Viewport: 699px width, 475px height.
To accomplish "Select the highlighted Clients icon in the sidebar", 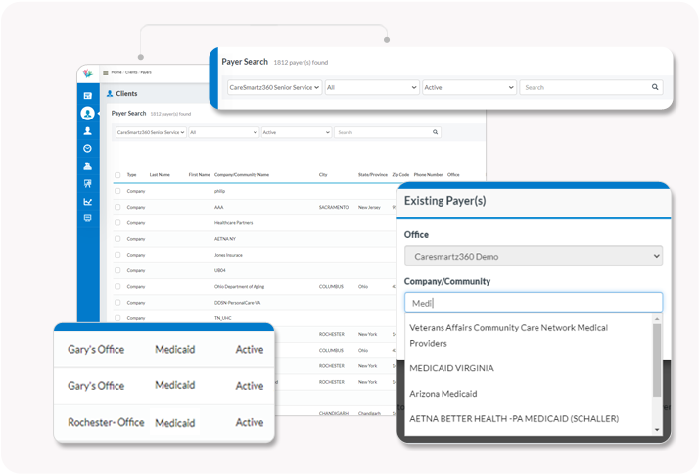I will [x=88, y=114].
